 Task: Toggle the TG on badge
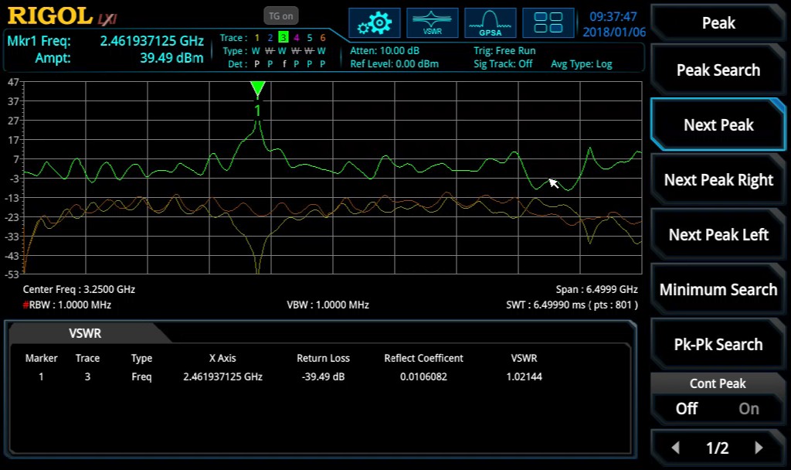point(280,15)
